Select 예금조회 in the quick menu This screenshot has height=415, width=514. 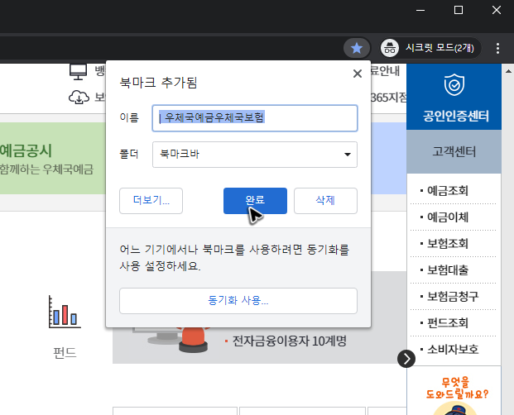point(448,191)
